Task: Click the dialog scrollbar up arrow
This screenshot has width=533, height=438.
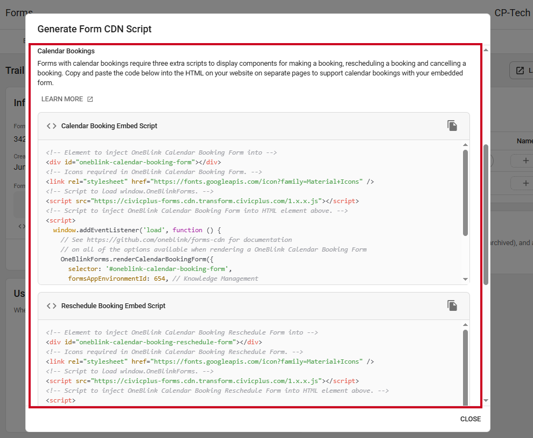Action: click(486, 50)
